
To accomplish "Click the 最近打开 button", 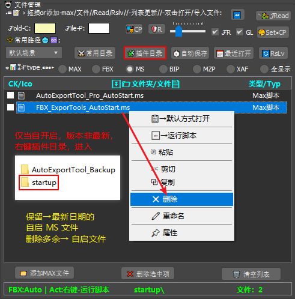I will tap(234, 53).
